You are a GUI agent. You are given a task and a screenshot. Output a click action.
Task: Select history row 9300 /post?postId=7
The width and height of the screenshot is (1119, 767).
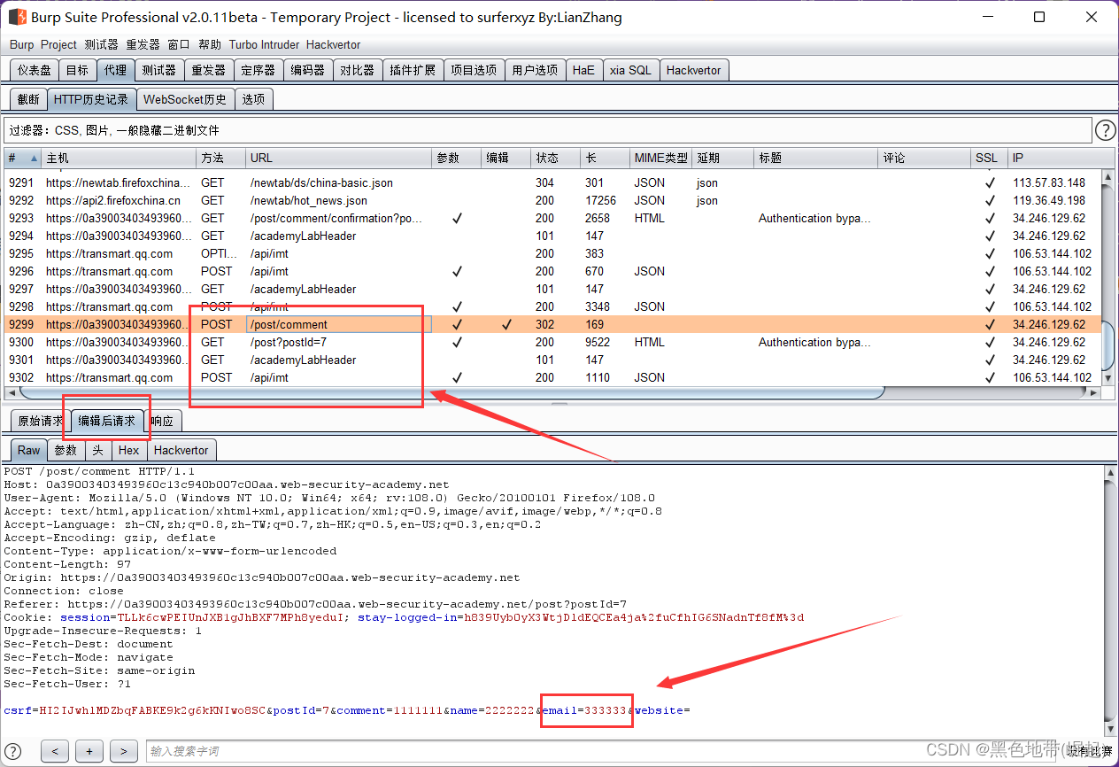click(552, 342)
